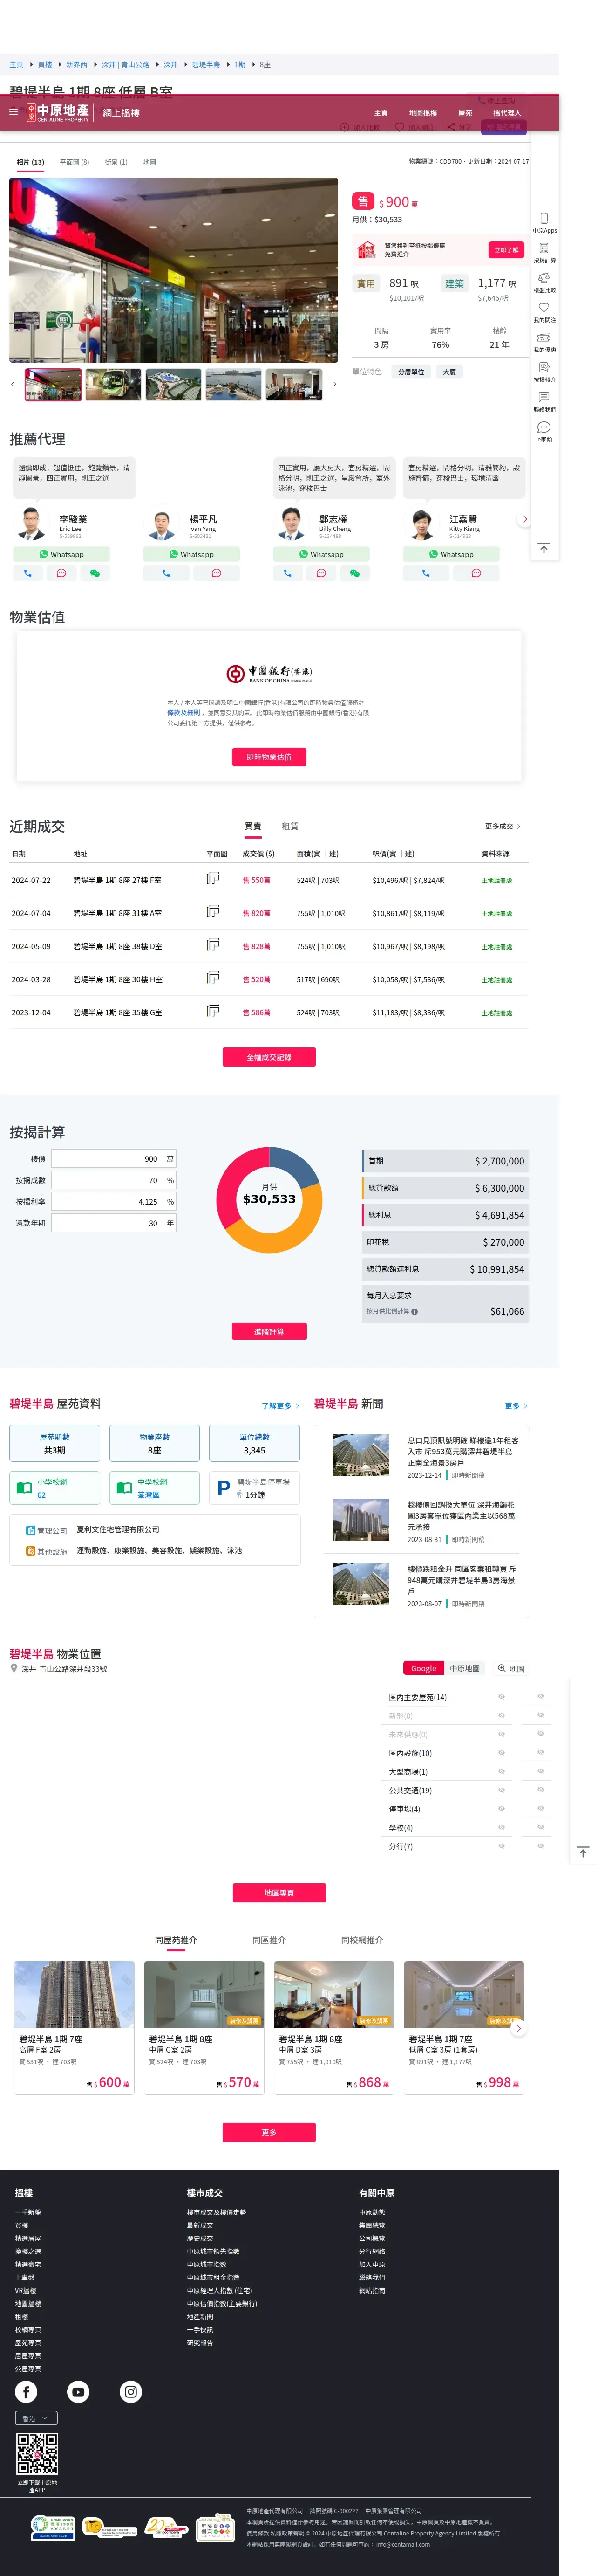
Task: Open the 香港 region dropdown in the footer
Action: 36,2418
